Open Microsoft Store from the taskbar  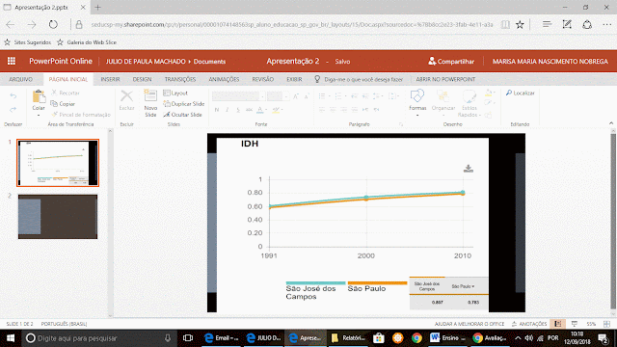click(379, 338)
